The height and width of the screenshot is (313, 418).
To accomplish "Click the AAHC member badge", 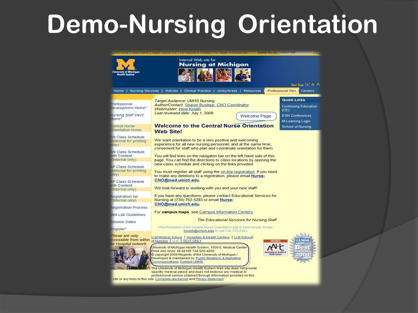I will 275,248.
